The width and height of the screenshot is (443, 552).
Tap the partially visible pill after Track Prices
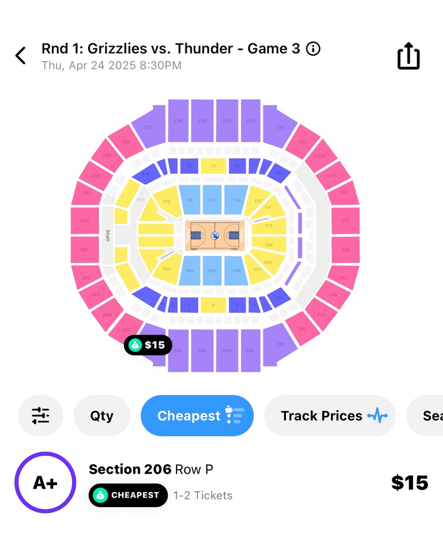430,415
